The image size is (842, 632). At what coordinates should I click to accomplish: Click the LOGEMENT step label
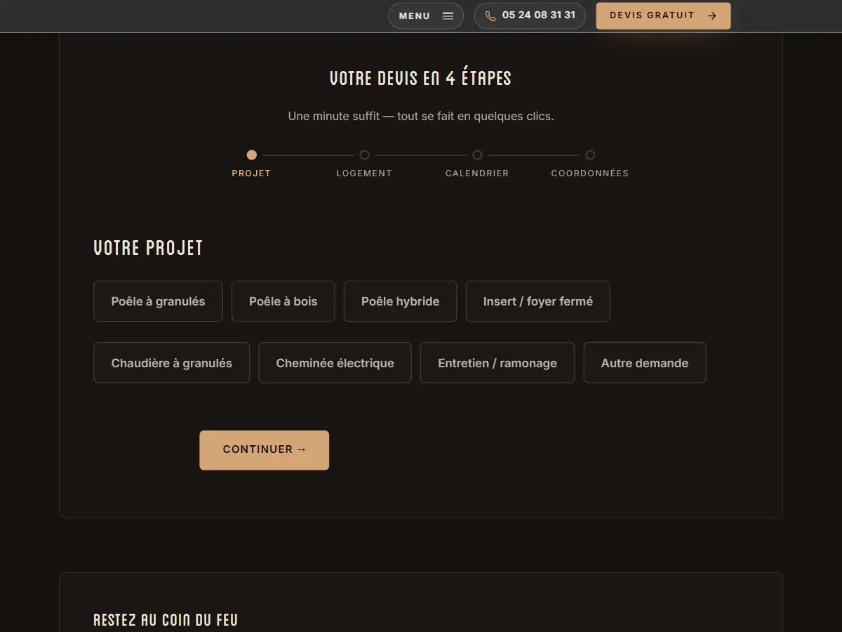(364, 173)
